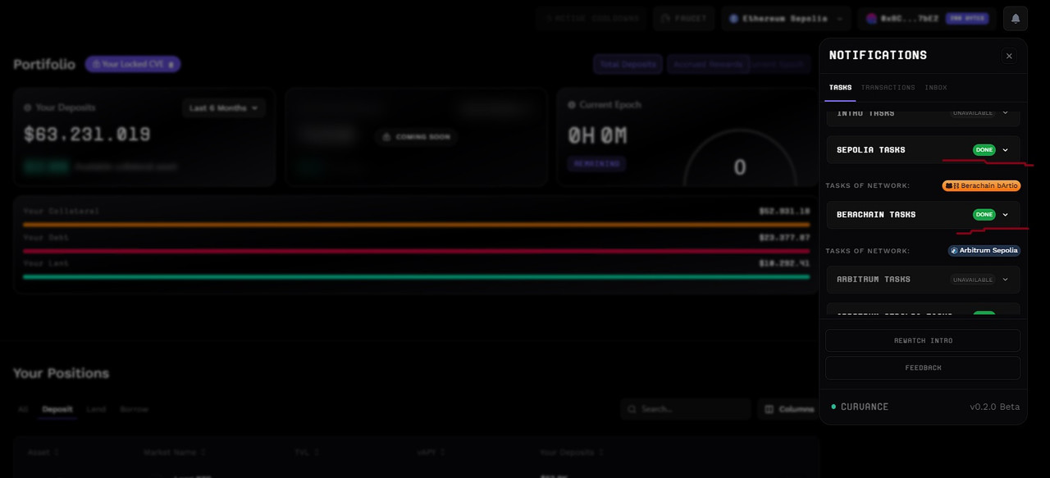1050x478 pixels.
Task: Click the Done badge on Sepolia Tasks
Action: point(984,150)
